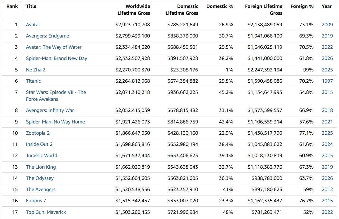Screen dimensions: 339x219
Task: Open Avengers: Endgame title link
Action: pos(48,36)
